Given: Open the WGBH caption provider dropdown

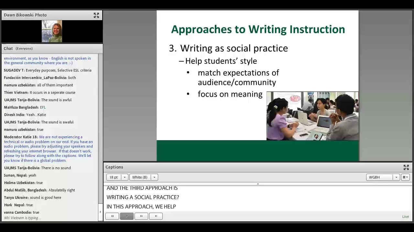Looking at the screenshot, I should pos(383,177).
